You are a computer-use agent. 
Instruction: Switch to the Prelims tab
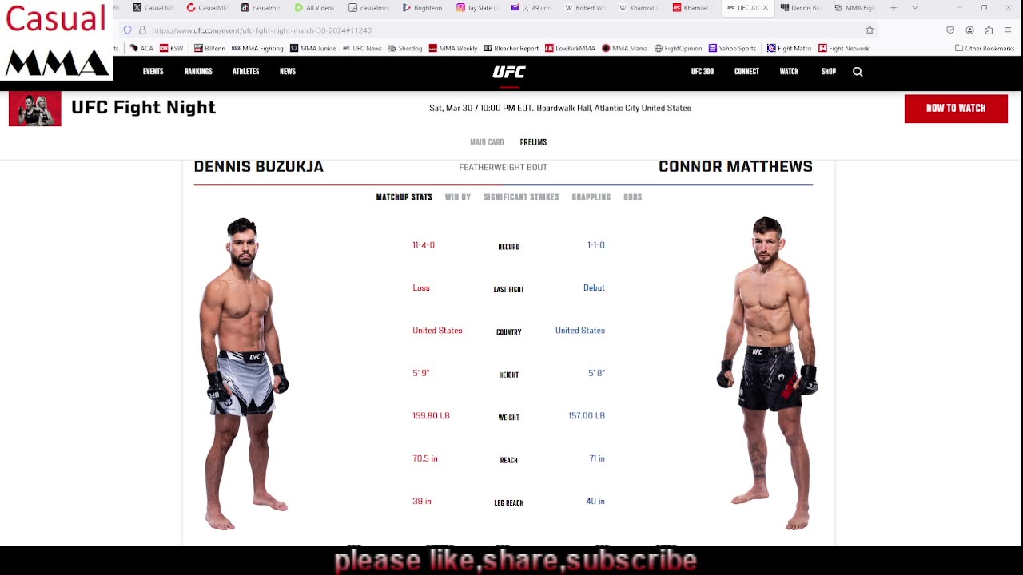click(x=533, y=142)
